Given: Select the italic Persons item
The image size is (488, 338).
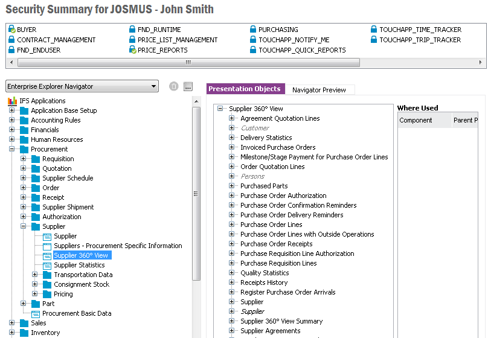Looking at the screenshot, I should point(252,176).
